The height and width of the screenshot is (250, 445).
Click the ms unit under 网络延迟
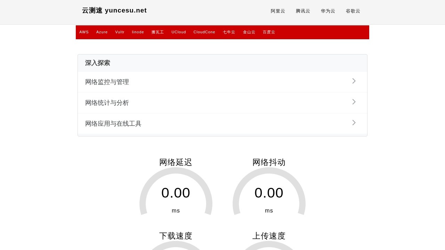click(176, 211)
